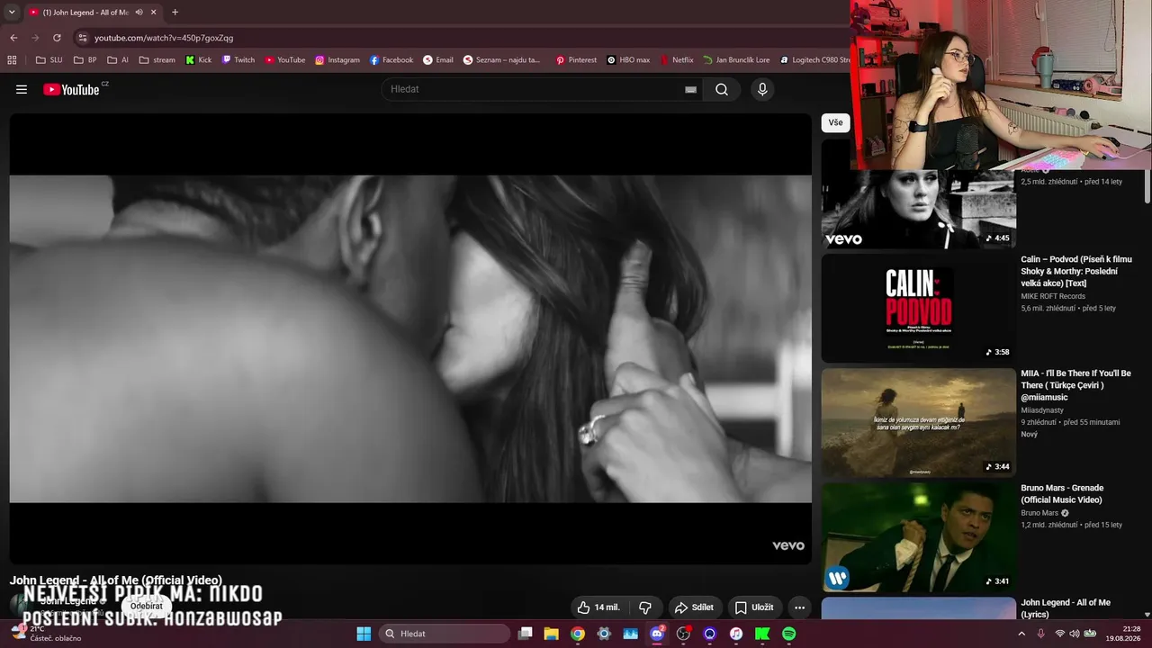Open the Pinterest bookmark
Screen dimensions: 1152x648
pyautogui.click(x=576, y=60)
